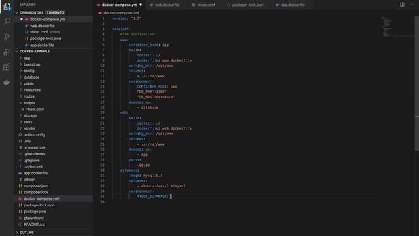
Task: Open the artisan file
Action: pyautogui.click(x=54, y=180)
